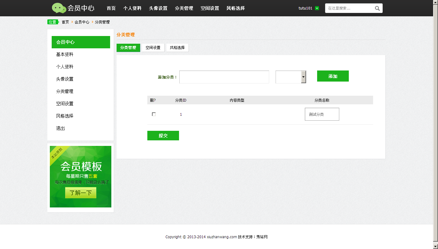Image resolution: width=438 pixels, height=249 pixels.
Task: Edit the 测试分类 name field
Action: click(322, 114)
